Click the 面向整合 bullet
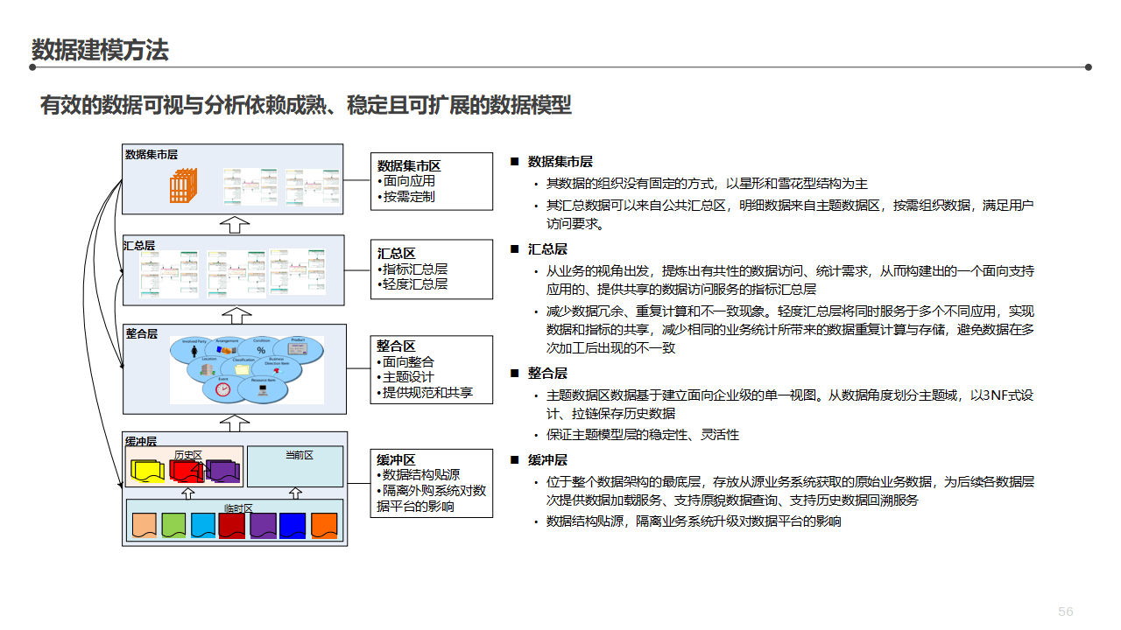This screenshot has height=630, width=1121. click(405, 361)
